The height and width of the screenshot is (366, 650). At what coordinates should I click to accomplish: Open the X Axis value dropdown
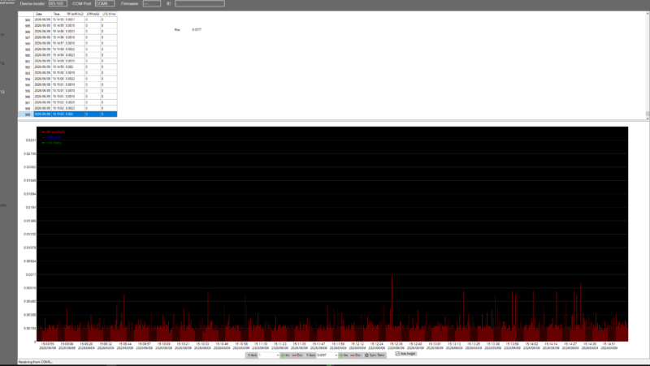[278, 355]
